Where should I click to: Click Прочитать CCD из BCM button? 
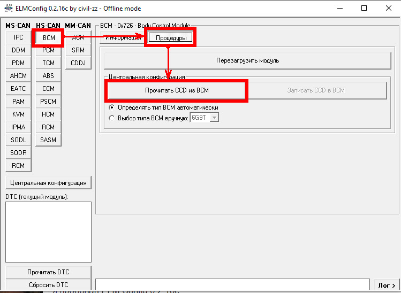(177, 90)
